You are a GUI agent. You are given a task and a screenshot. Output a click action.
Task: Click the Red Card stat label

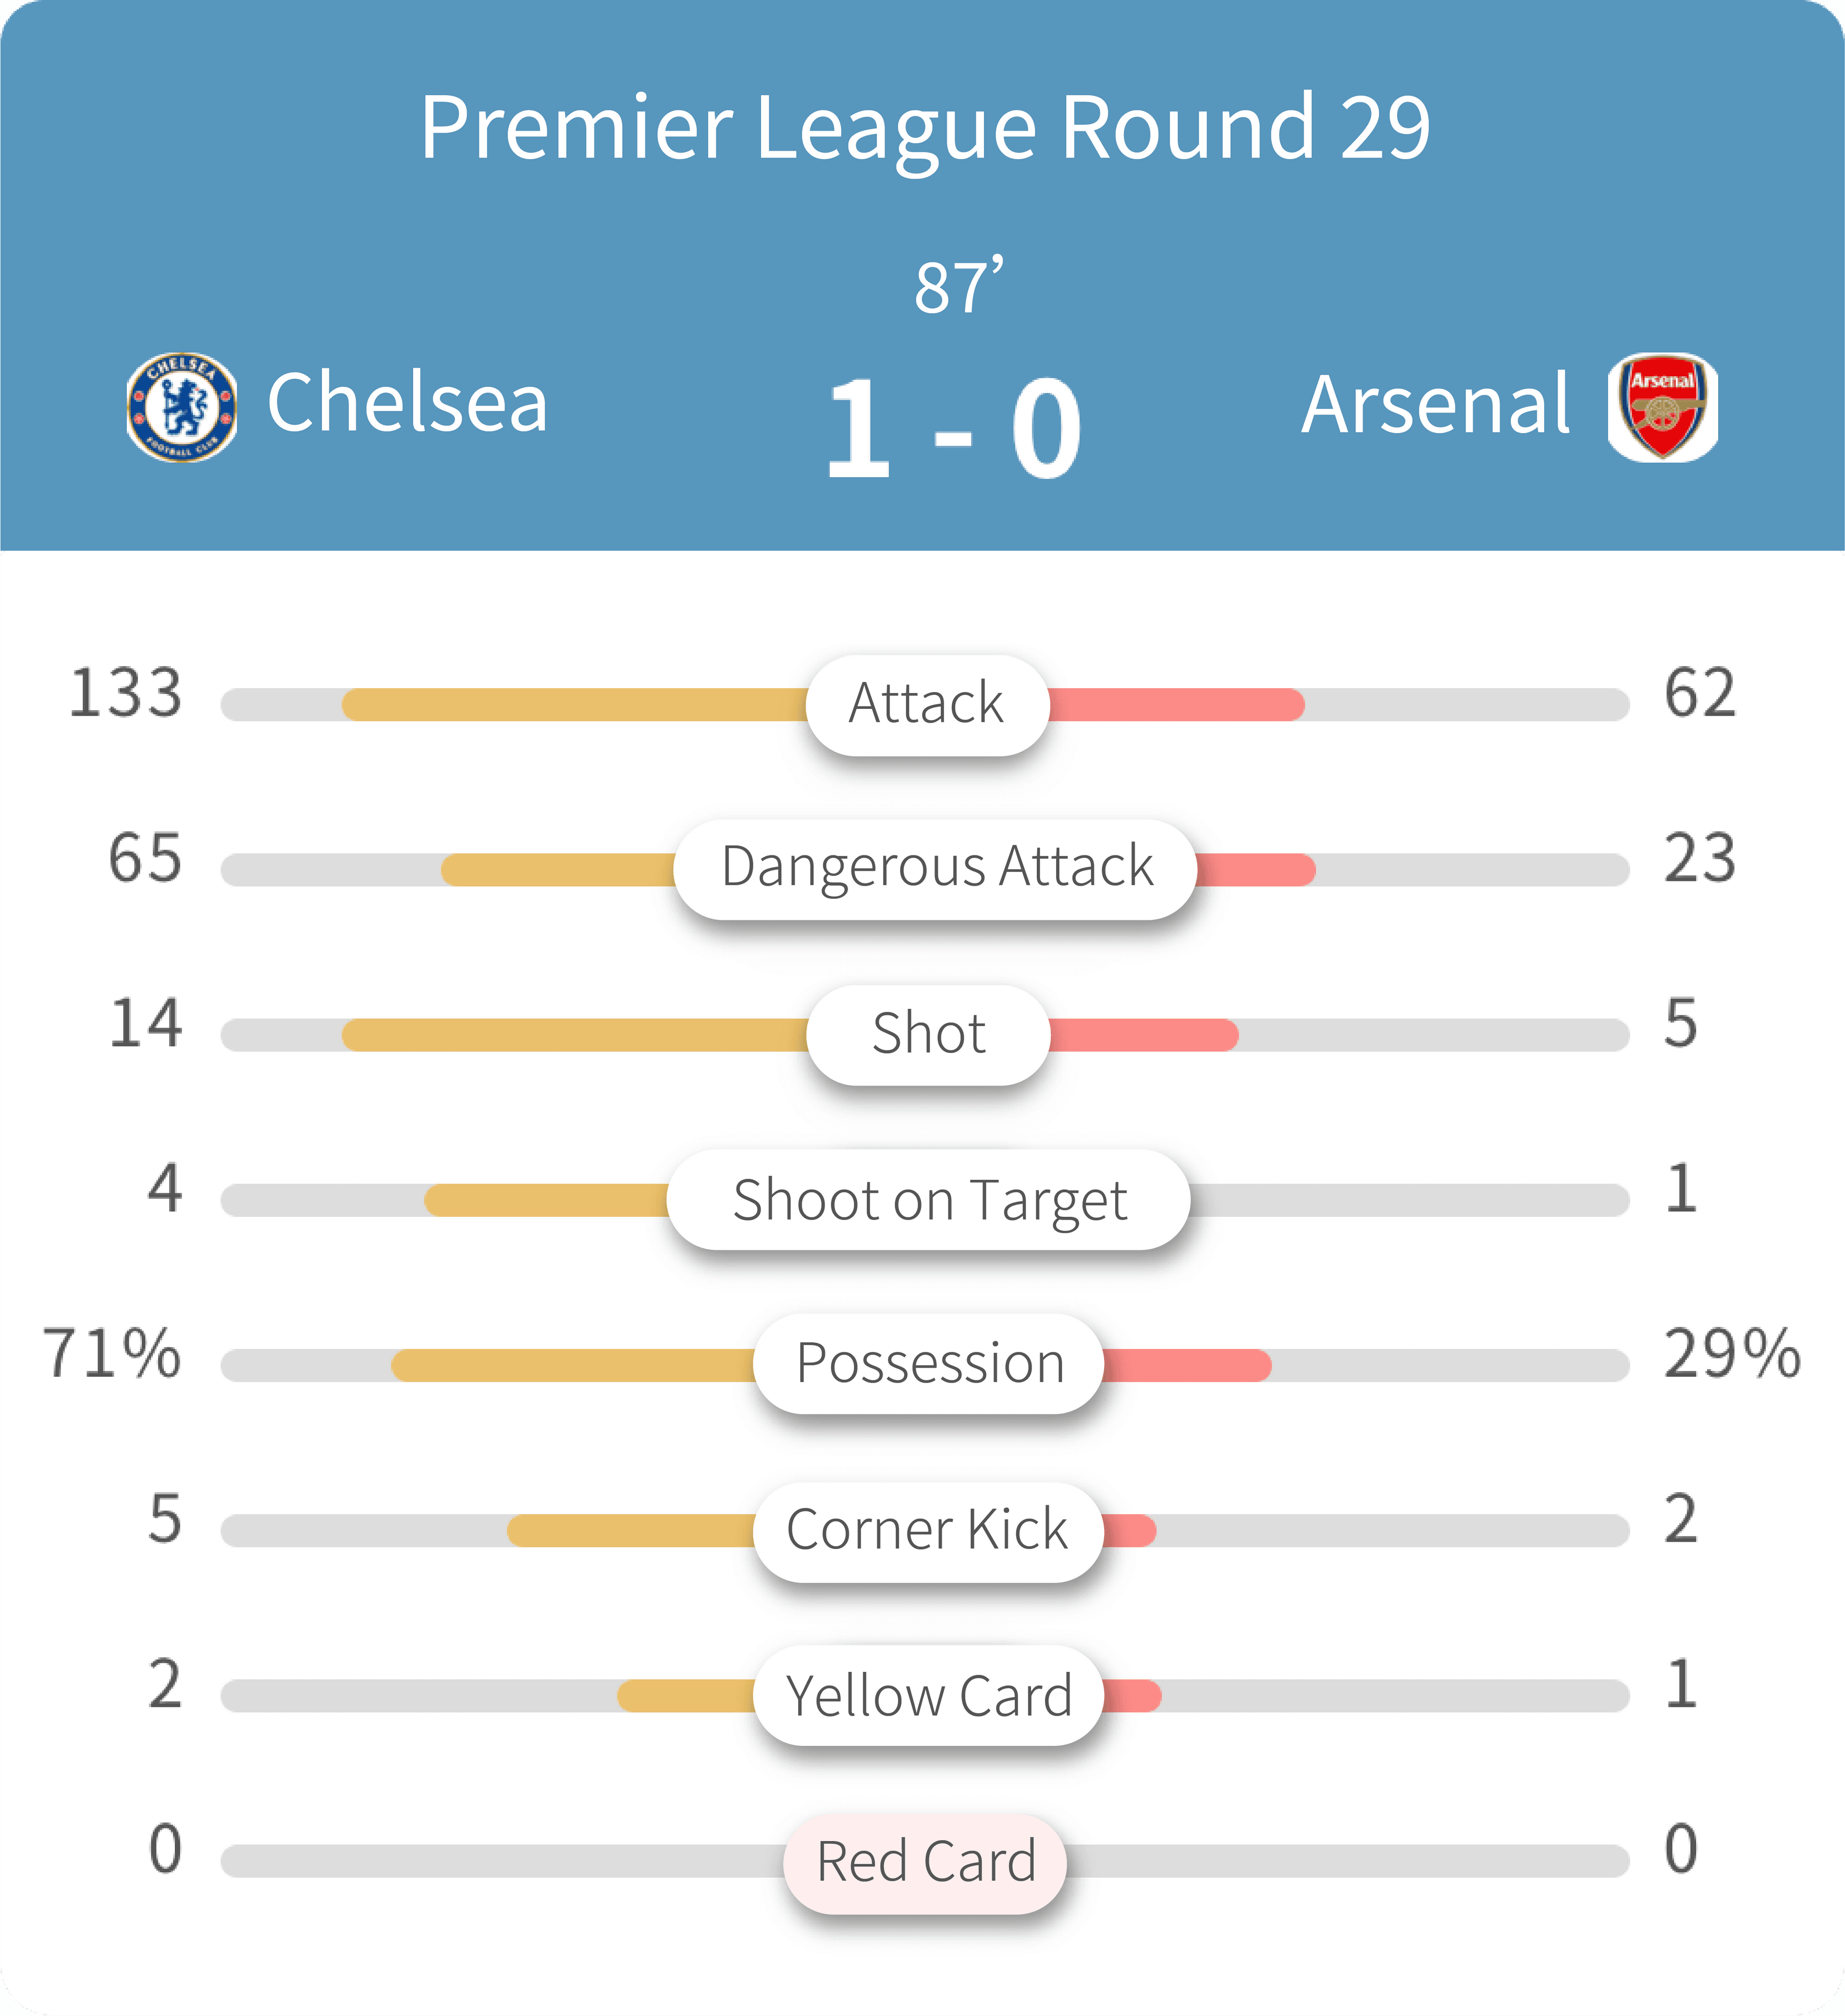pyautogui.click(x=925, y=1862)
